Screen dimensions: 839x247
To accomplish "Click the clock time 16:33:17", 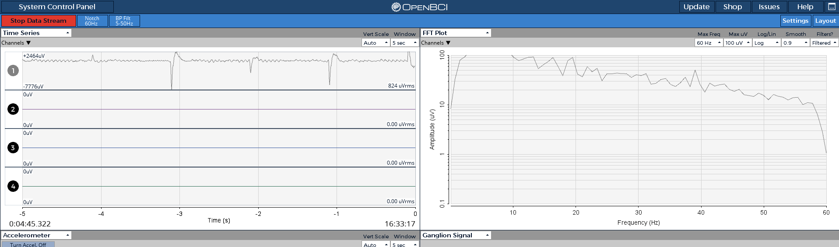I will 400,224.
